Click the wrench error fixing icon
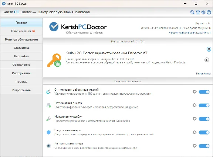This screenshot has height=157, width=213. coord(49,119)
